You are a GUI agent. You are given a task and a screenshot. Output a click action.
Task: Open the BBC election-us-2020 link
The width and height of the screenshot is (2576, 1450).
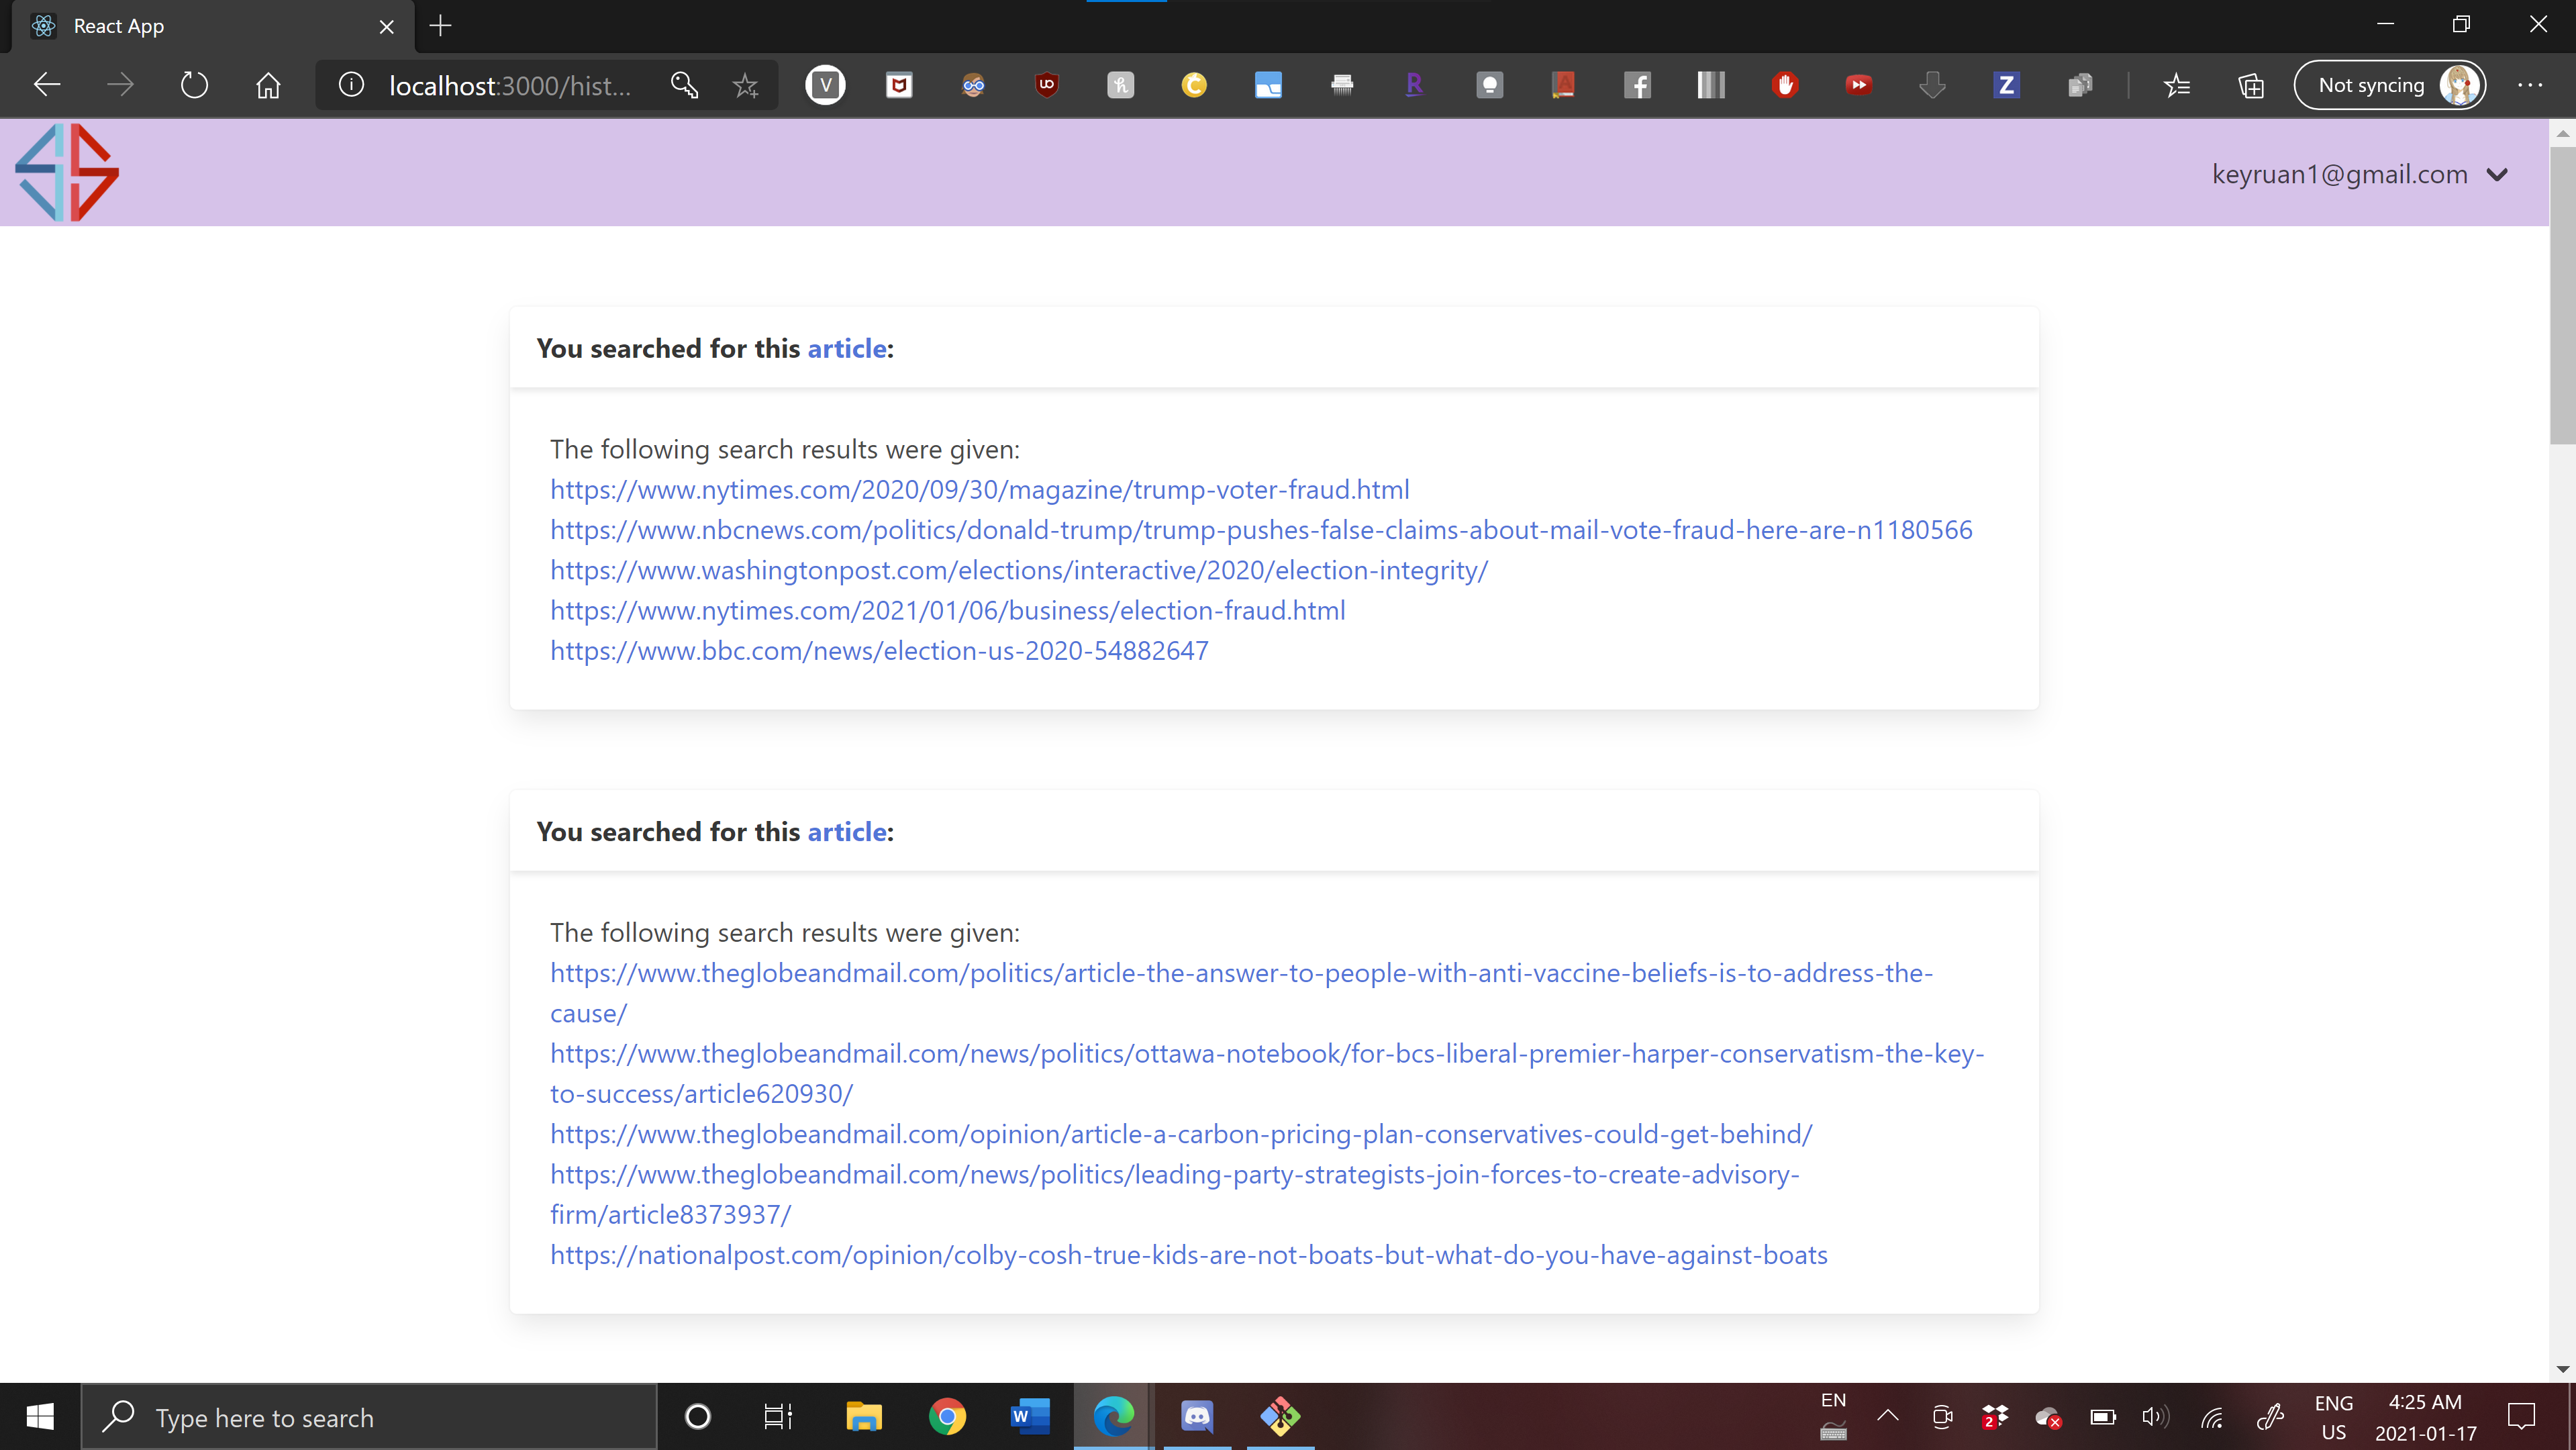click(x=878, y=651)
